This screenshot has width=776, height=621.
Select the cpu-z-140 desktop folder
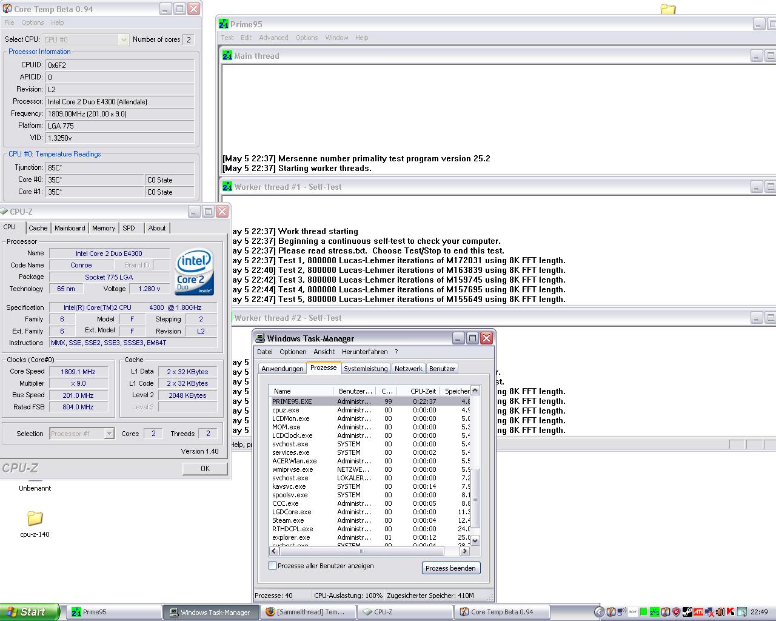[35, 523]
